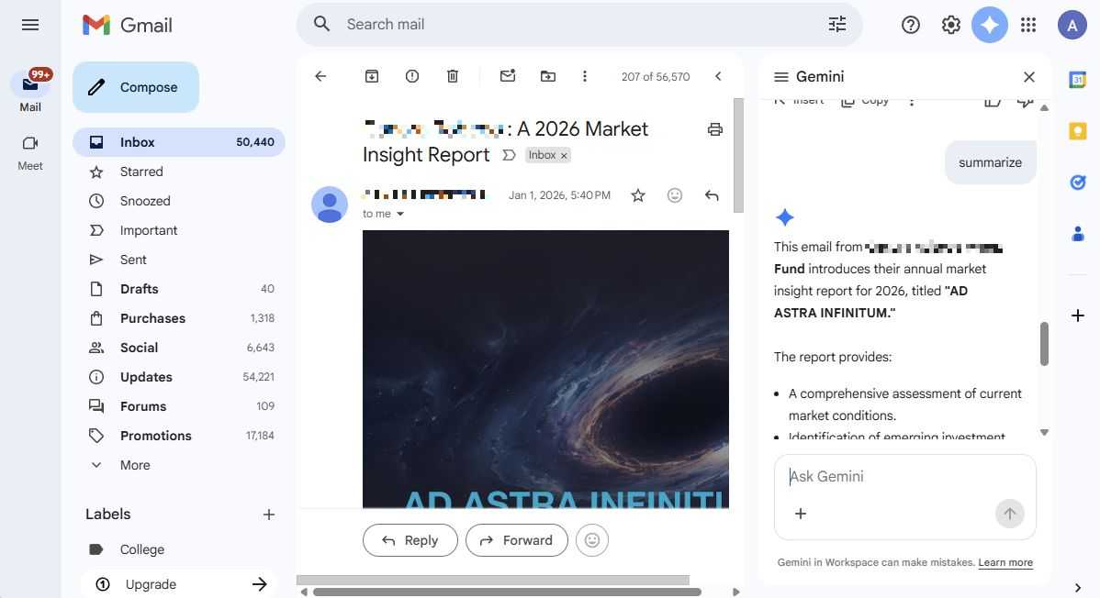Print the email
This screenshot has width=1100, height=598.
(x=715, y=129)
